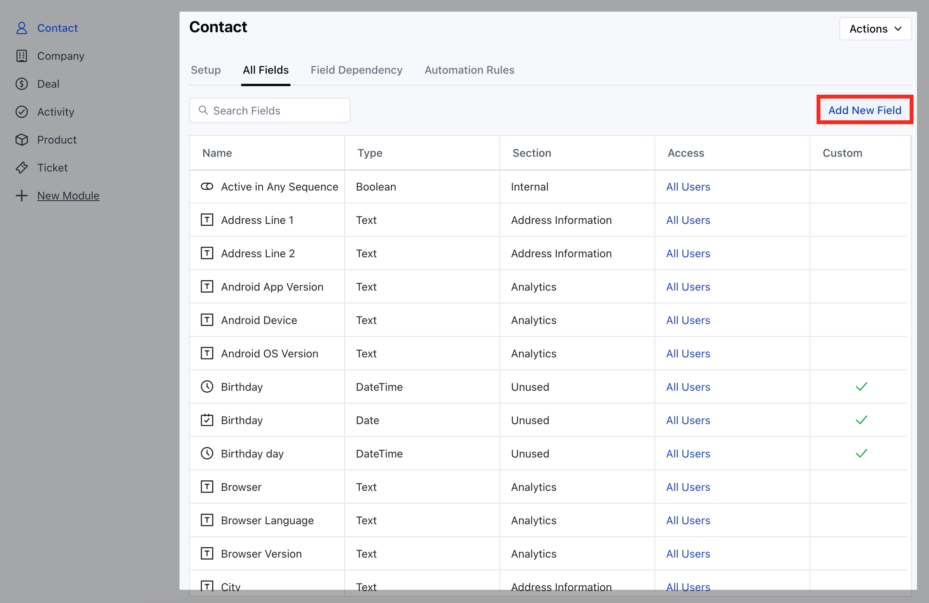Click the plus icon beside New Module
Image resolution: width=929 pixels, height=603 pixels.
pyautogui.click(x=21, y=196)
